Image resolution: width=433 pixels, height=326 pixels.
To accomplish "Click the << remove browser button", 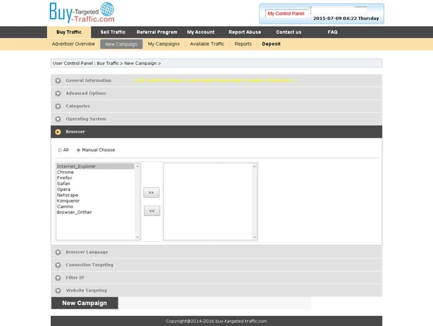I will tap(151, 211).
